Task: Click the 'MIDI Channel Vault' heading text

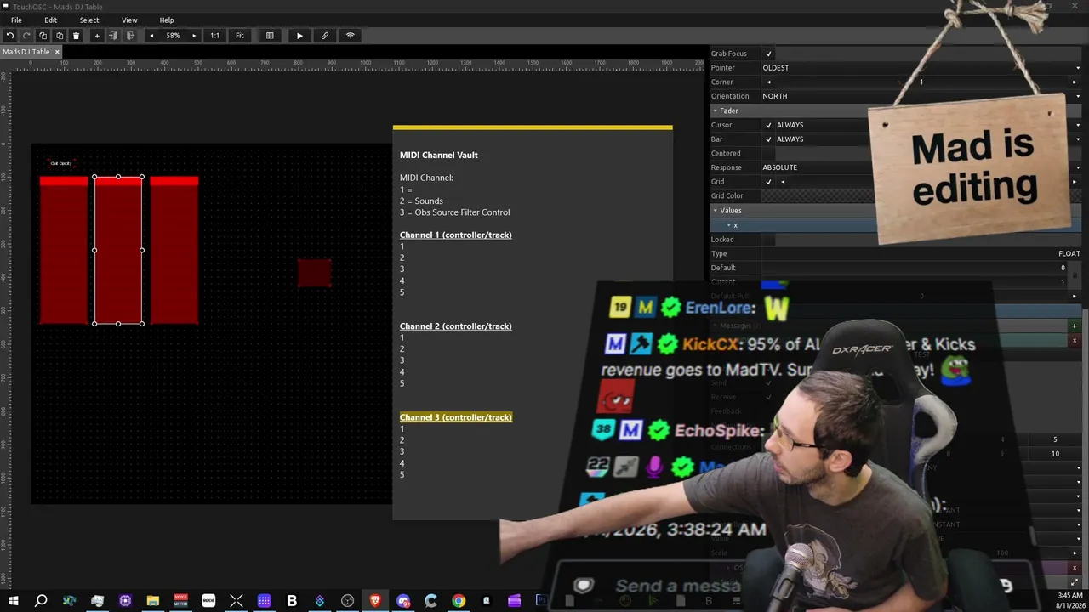Action: 439,156
